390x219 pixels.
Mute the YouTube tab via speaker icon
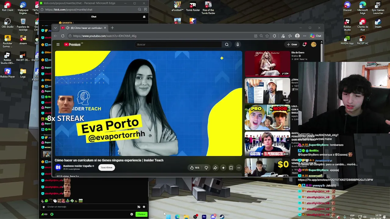[x=67, y=28]
